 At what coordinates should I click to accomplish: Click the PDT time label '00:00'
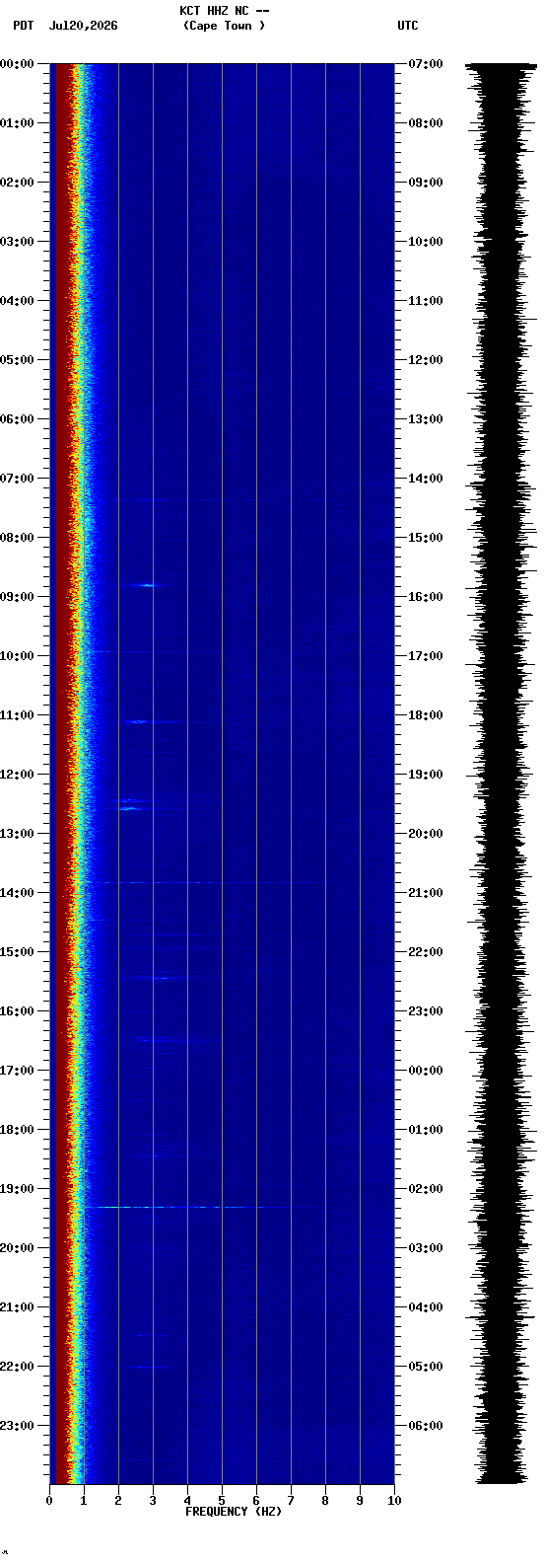click(17, 64)
